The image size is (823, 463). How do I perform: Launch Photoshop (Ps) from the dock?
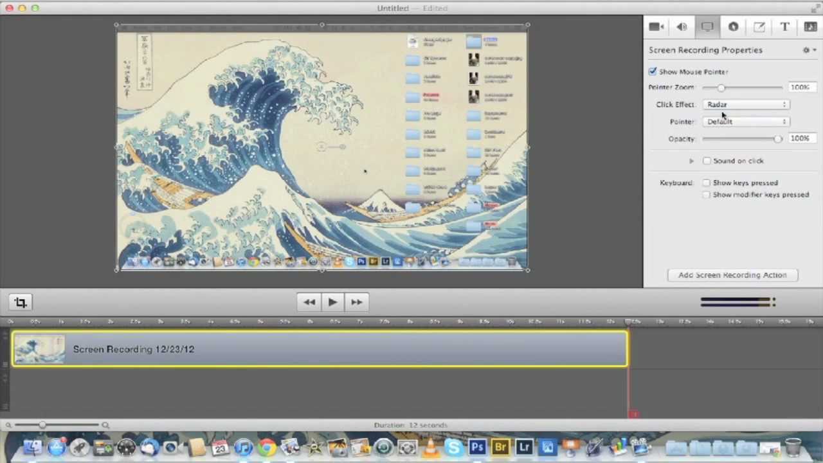pos(477,447)
